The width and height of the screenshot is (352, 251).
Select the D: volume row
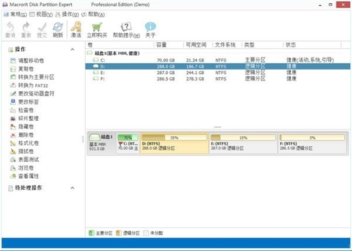pyautogui.click(x=218, y=66)
